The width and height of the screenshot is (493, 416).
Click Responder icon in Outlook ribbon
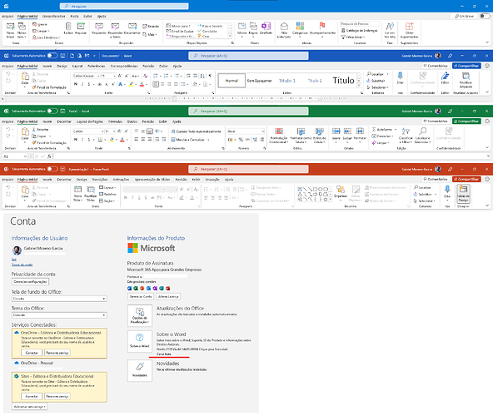click(x=99, y=27)
